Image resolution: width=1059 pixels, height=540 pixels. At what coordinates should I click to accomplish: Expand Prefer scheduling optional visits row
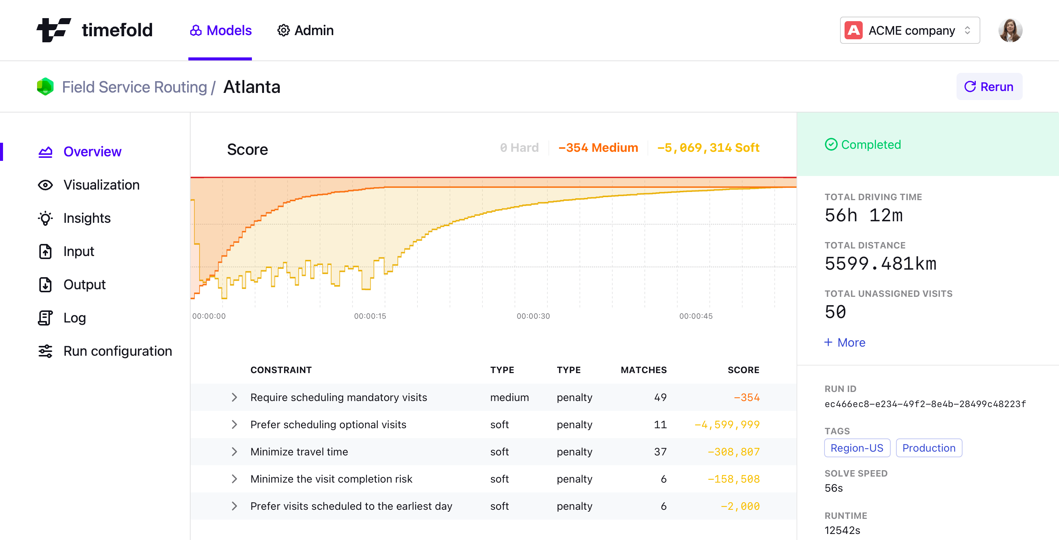click(234, 425)
